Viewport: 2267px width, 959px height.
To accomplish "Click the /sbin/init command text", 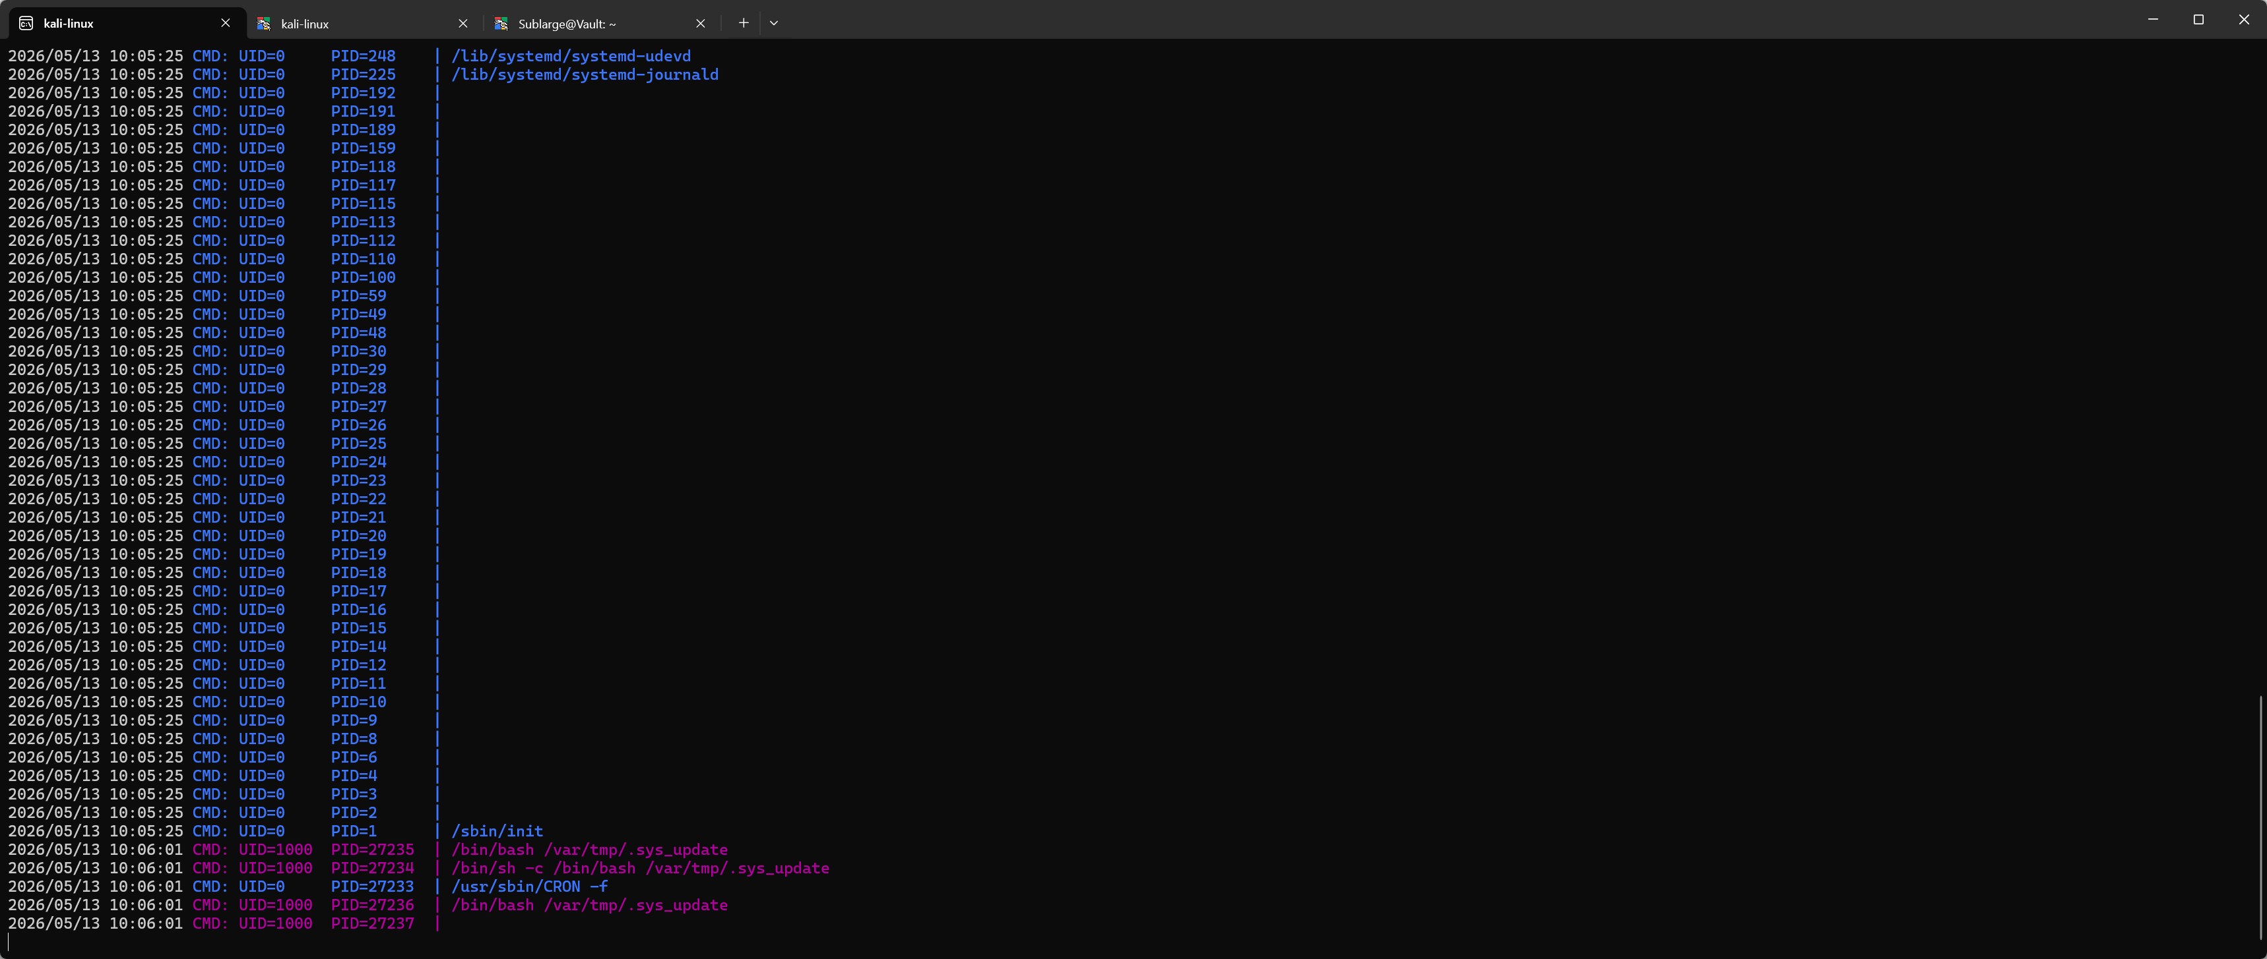I will coord(497,832).
